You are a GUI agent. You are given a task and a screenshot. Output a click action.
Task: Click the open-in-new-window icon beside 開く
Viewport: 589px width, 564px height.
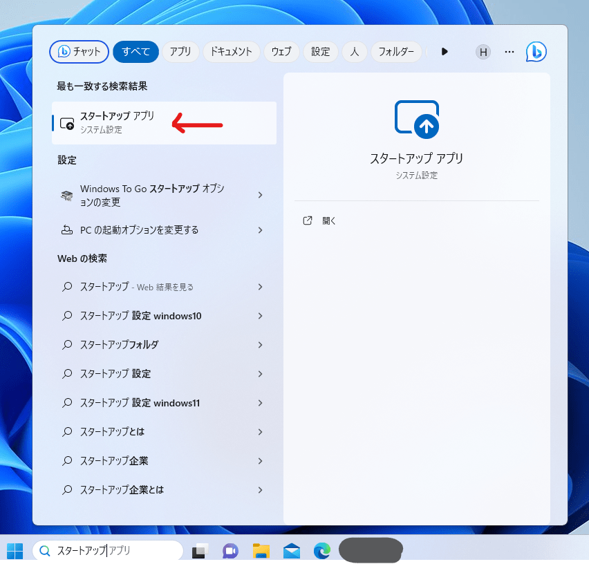(x=308, y=220)
